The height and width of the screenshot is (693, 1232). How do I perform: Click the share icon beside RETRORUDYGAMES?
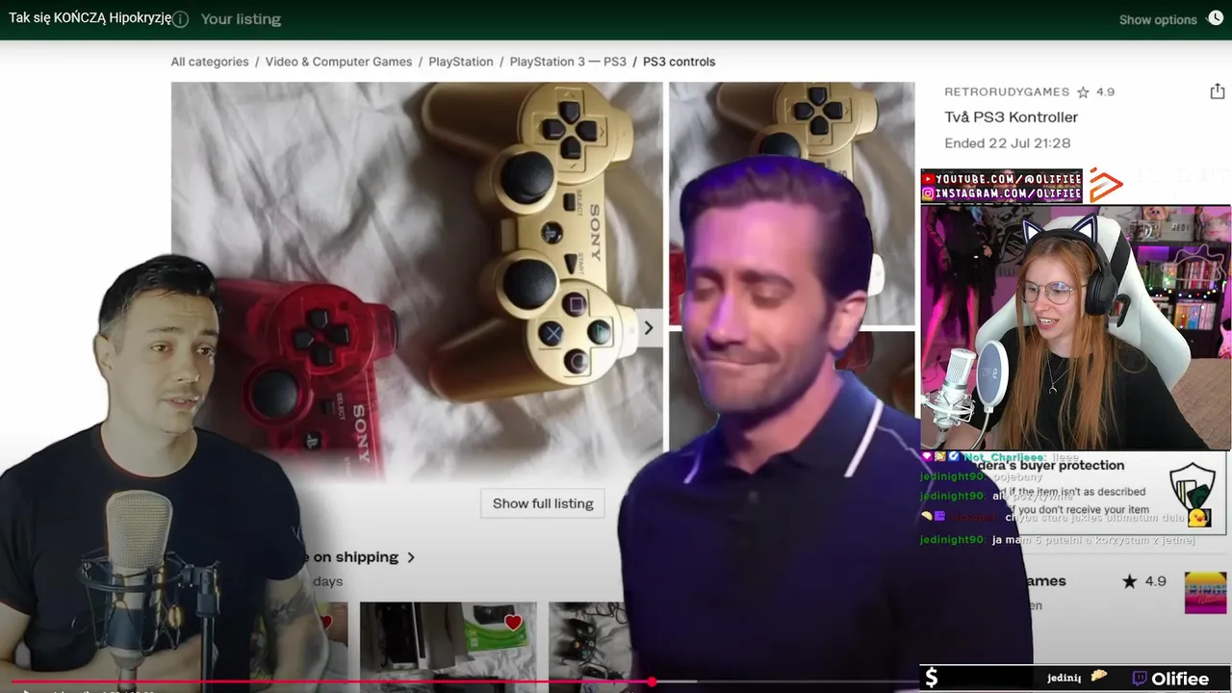click(1218, 91)
